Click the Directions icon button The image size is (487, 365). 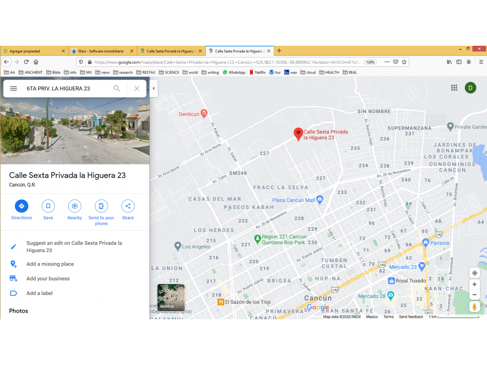tap(21, 206)
